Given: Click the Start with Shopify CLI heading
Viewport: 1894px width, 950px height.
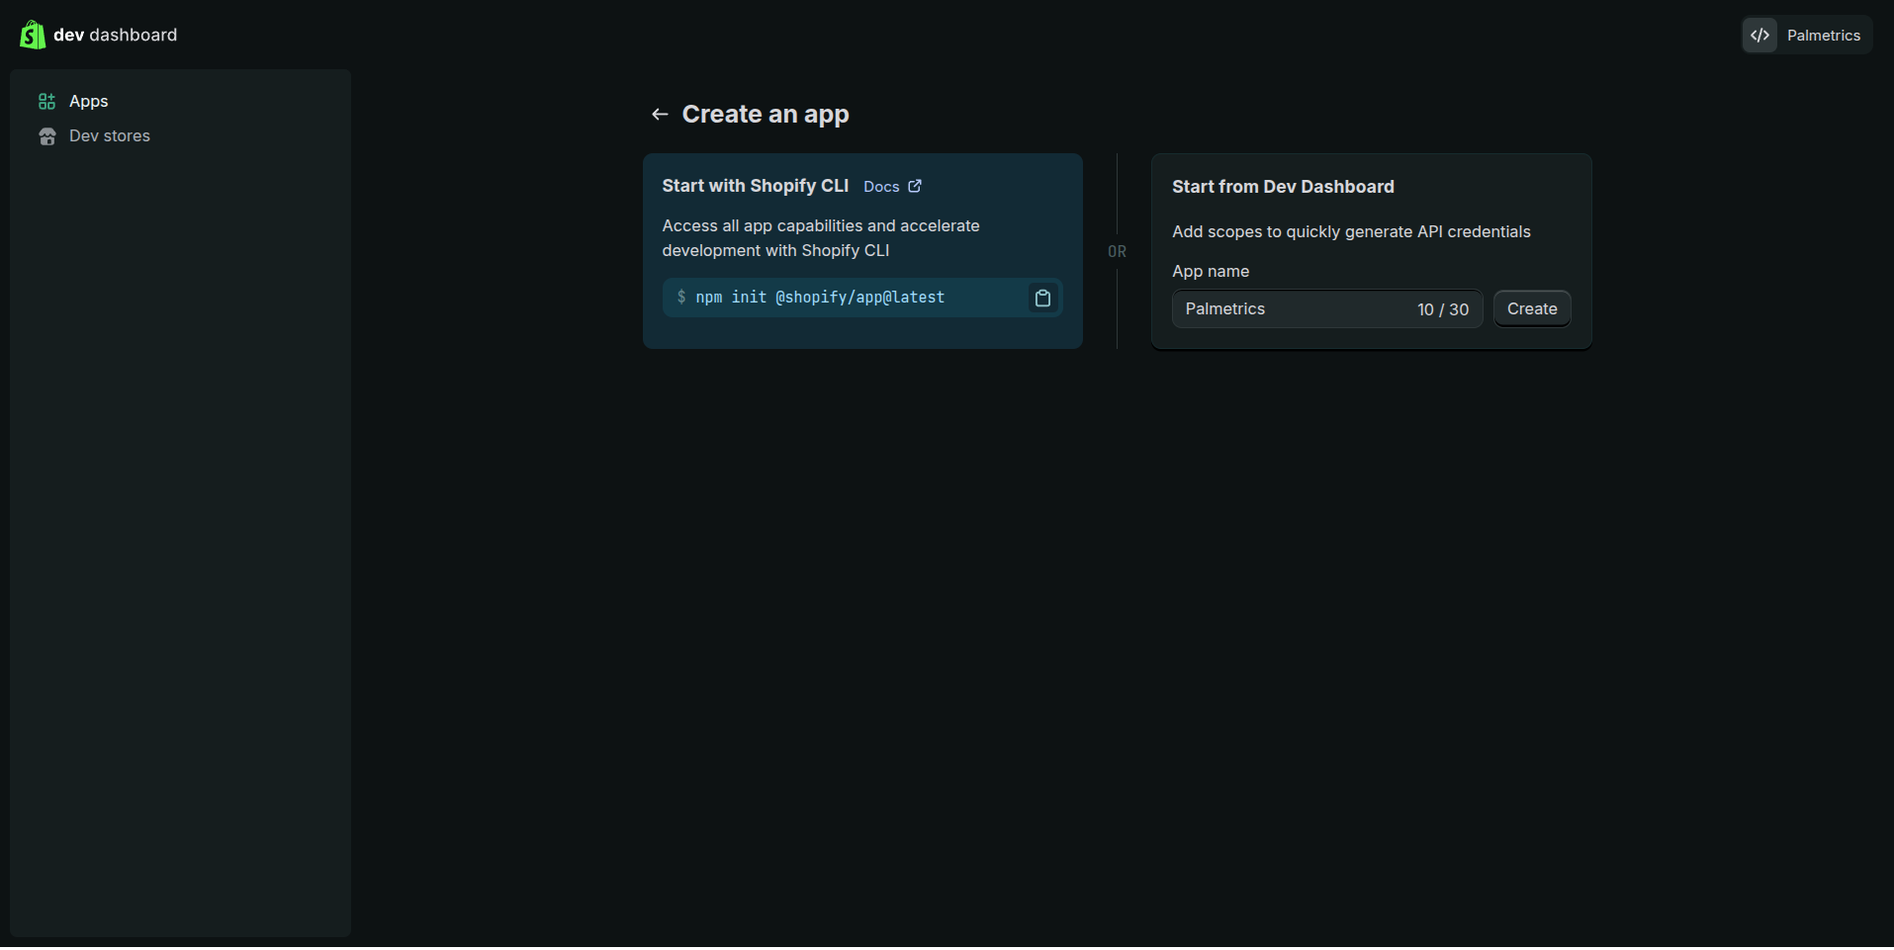Looking at the screenshot, I should [x=755, y=186].
